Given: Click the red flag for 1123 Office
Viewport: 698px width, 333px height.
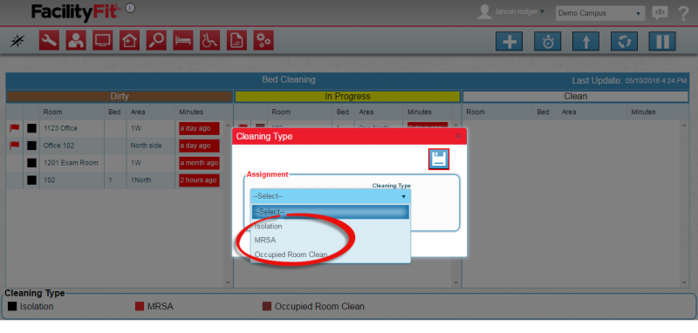Looking at the screenshot, I should (15, 128).
